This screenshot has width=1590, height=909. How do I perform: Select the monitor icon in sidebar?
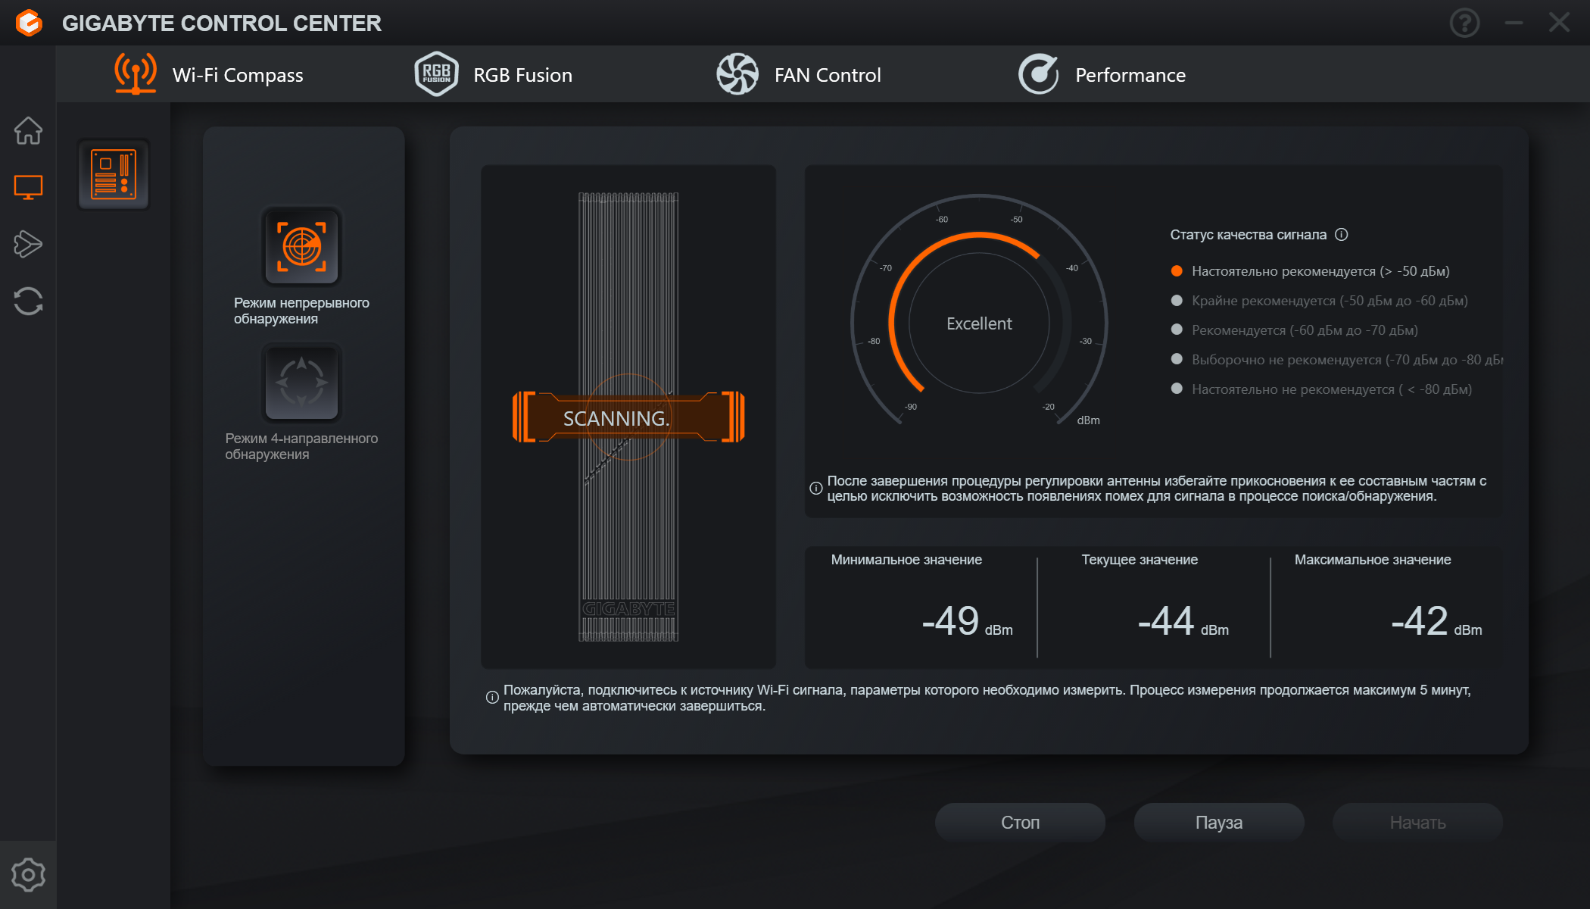tap(28, 187)
